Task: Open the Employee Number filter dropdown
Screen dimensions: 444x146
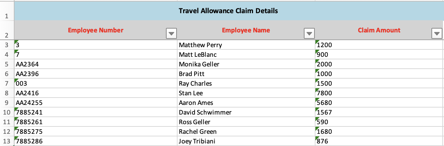Action: tap(171, 33)
